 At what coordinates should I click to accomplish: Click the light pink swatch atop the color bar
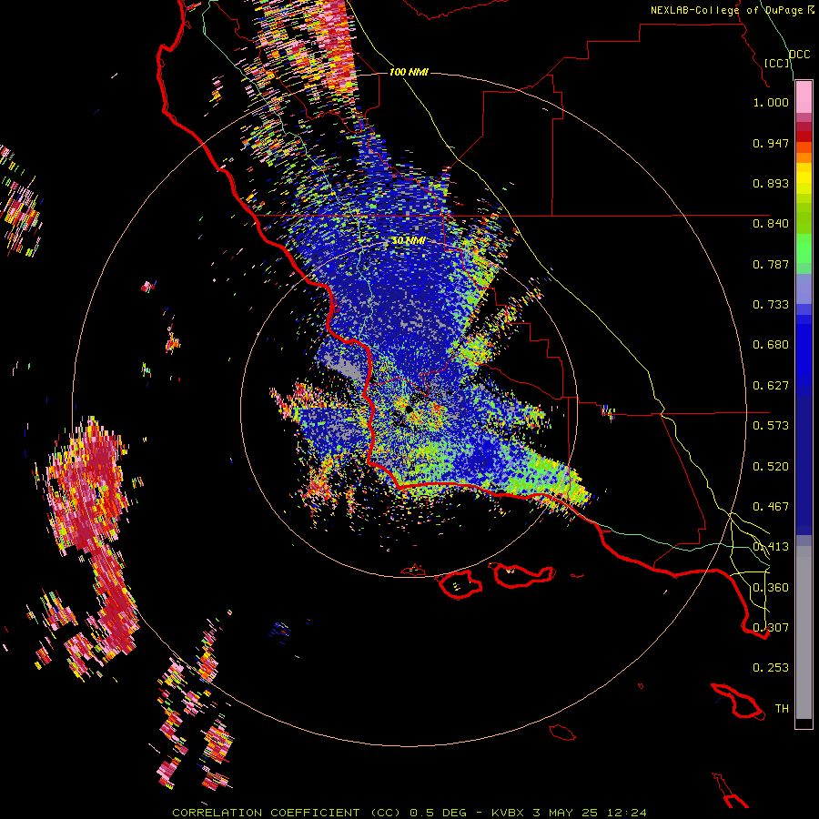tap(804, 97)
